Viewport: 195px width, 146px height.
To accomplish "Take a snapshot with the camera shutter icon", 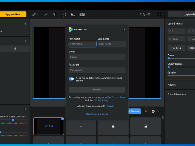I will pyautogui.click(x=153, y=111).
